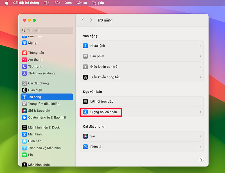Click the Giao diện appearance icon

(24, 90)
